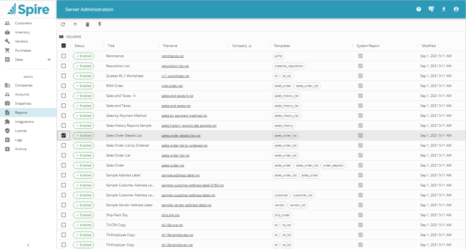Click the License shield icon

point(7,131)
